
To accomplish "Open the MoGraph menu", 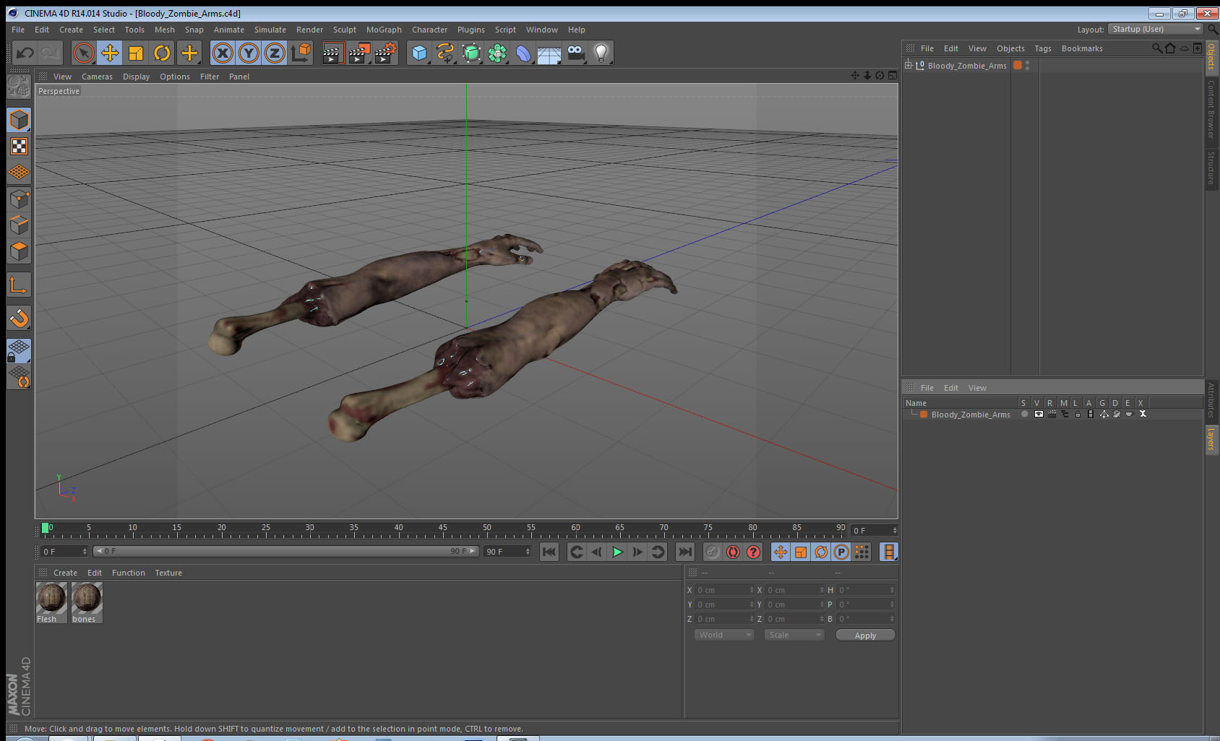I will coord(384,30).
